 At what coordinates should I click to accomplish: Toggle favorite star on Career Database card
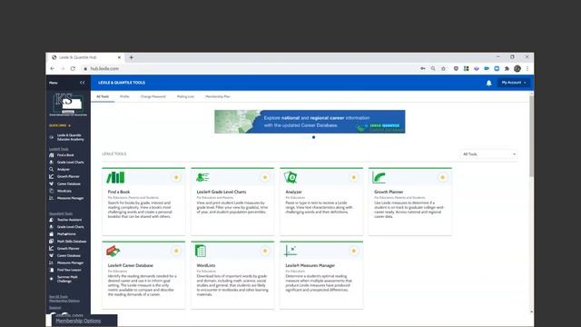[176, 251]
